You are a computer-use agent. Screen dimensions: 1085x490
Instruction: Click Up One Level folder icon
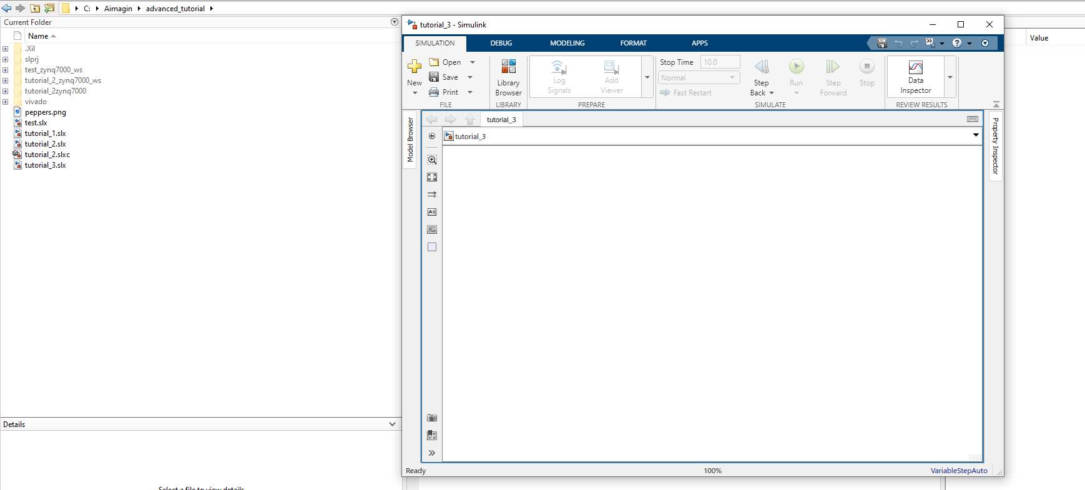pyautogui.click(x=35, y=8)
